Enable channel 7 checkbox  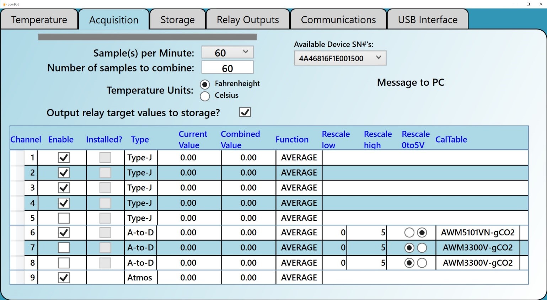click(x=64, y=248)
